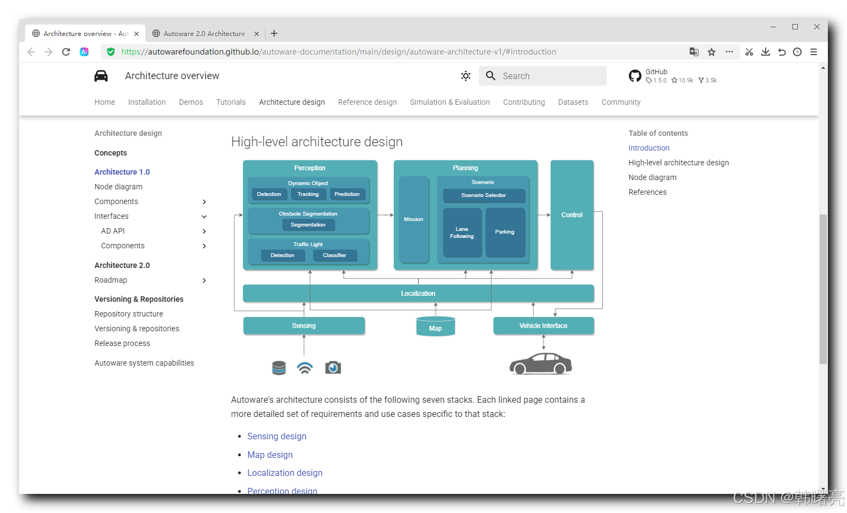
Task: Go back with the browser back arrow
Action: (x=31, y=52)
